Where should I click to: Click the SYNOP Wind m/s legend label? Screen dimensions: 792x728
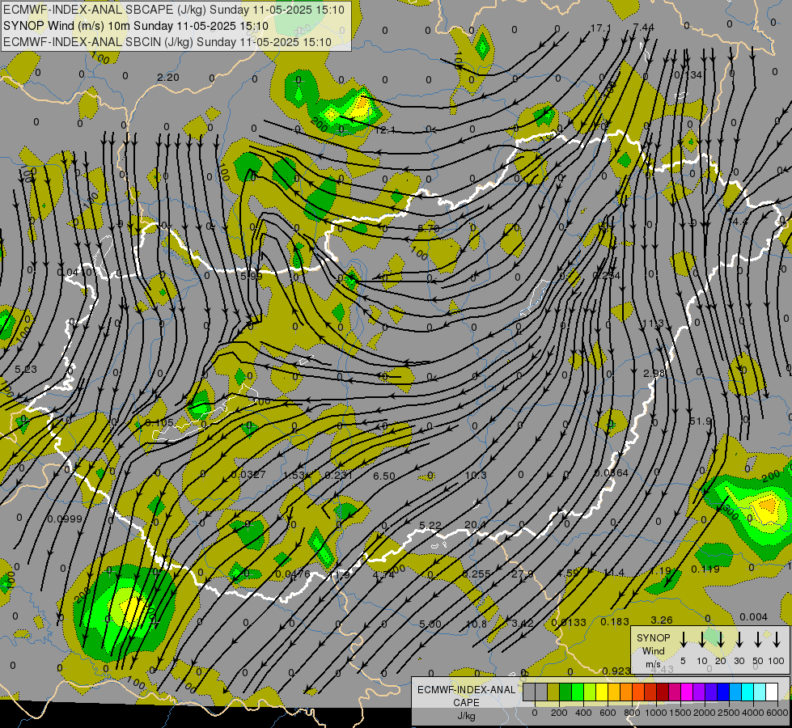pos(653,650)
